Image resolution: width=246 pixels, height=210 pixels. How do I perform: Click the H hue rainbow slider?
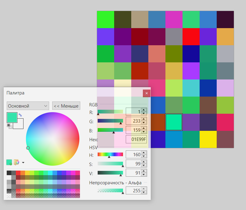tap(110, 154)
